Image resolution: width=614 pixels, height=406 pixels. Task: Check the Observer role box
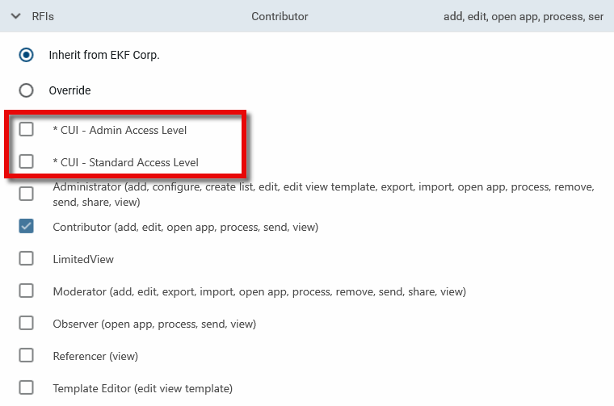(x=27, y=323)
